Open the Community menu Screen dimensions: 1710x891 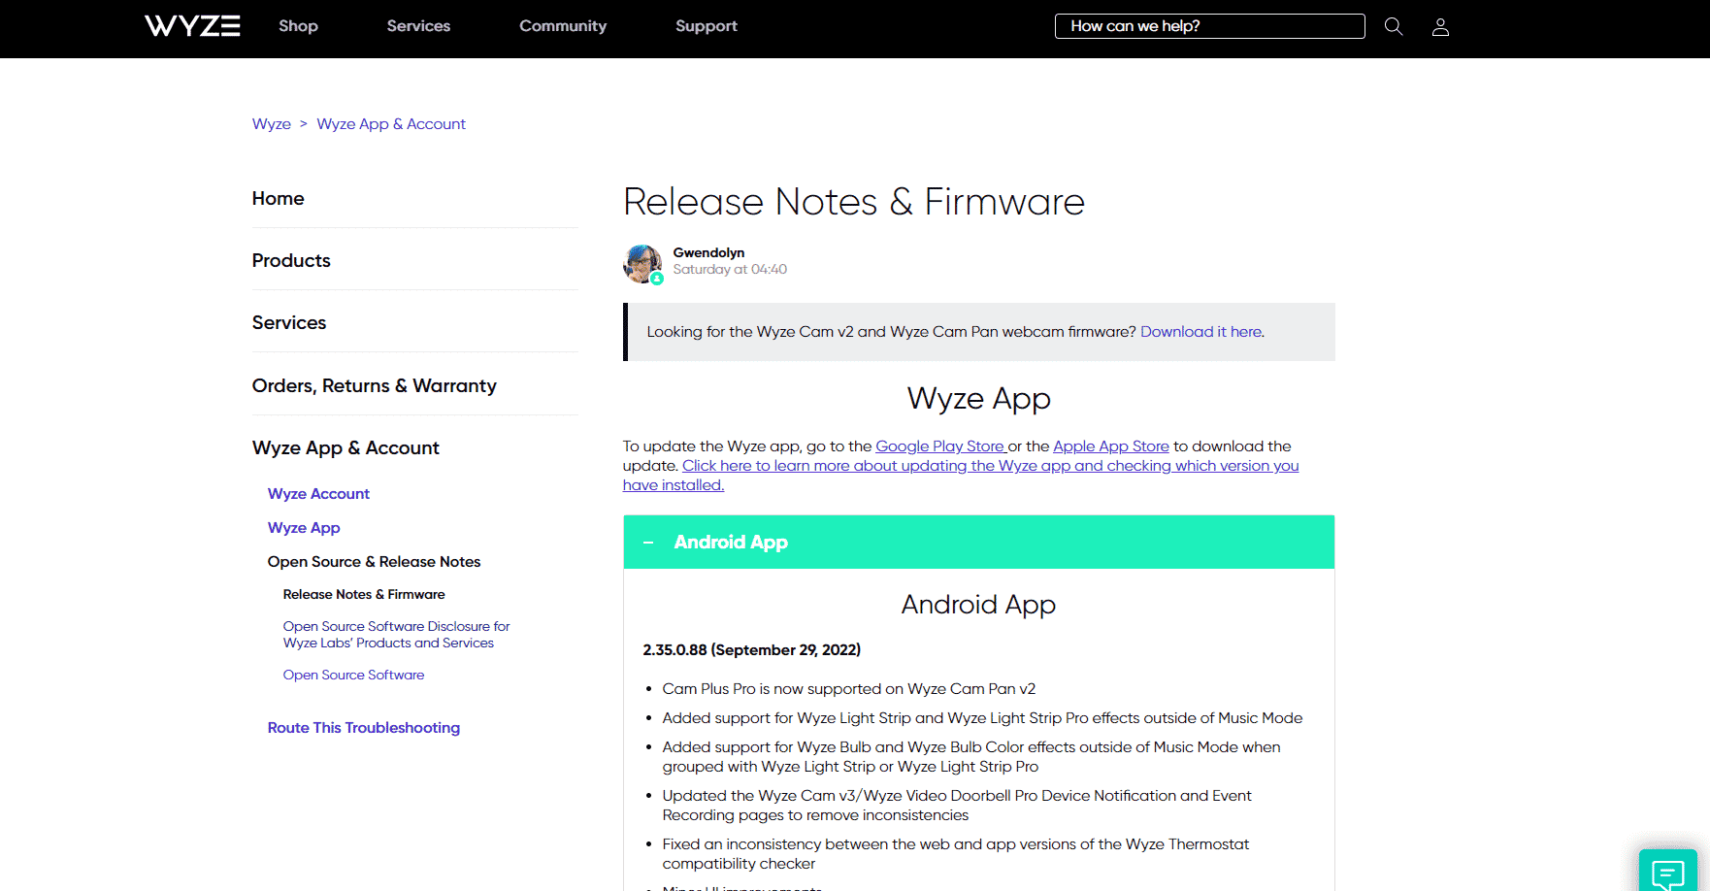(x=563, y=26)
